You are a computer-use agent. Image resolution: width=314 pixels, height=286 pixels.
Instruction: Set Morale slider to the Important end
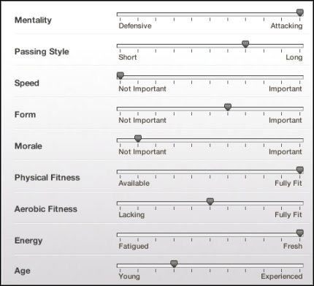[x=300, y=140]
